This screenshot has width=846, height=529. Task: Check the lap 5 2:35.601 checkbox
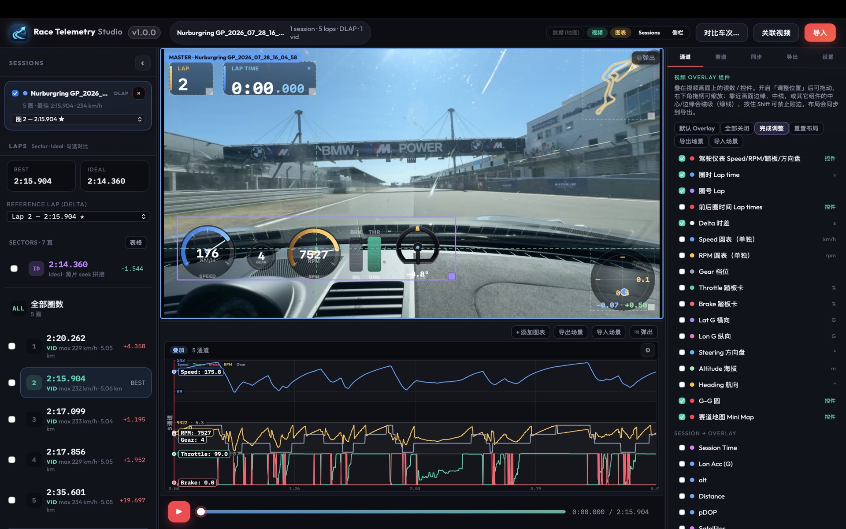click(12, 500)
